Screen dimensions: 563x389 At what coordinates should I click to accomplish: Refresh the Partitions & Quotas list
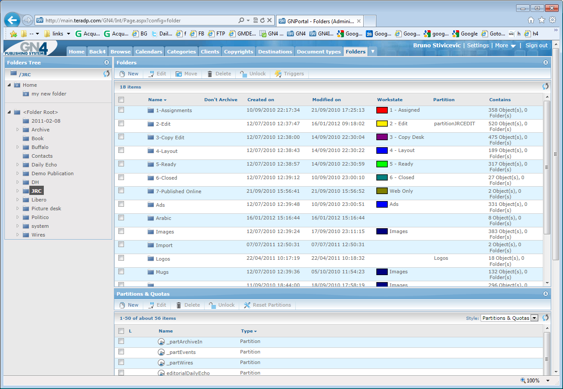pos(545,318)
